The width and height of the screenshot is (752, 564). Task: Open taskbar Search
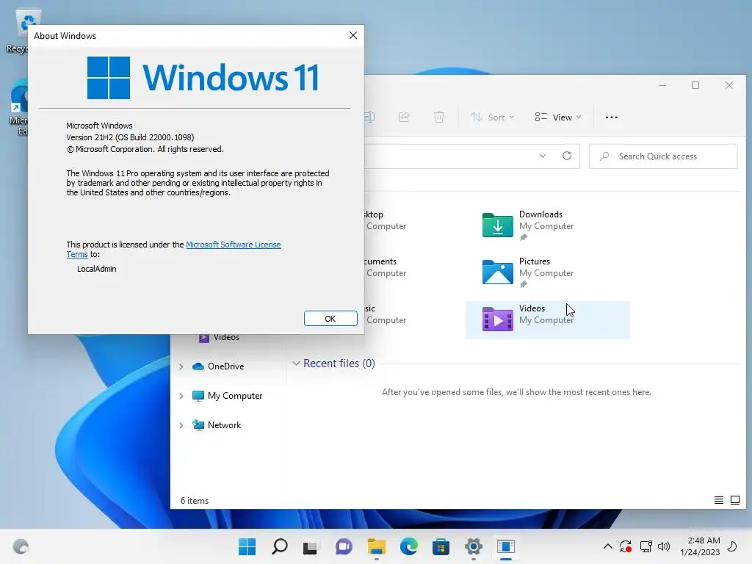tap(280, 546)
